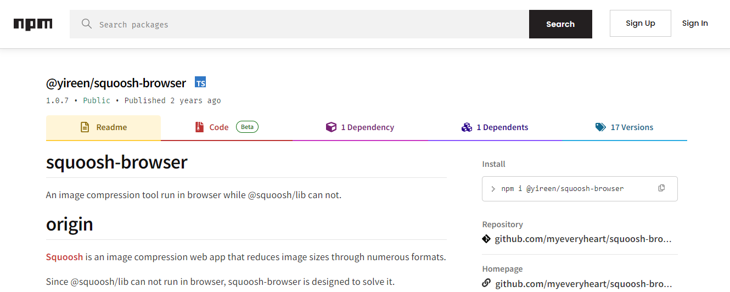Click the git repository icon
Image resolution: width=730 pixels, height=292 pixels.
pos(486,239)
